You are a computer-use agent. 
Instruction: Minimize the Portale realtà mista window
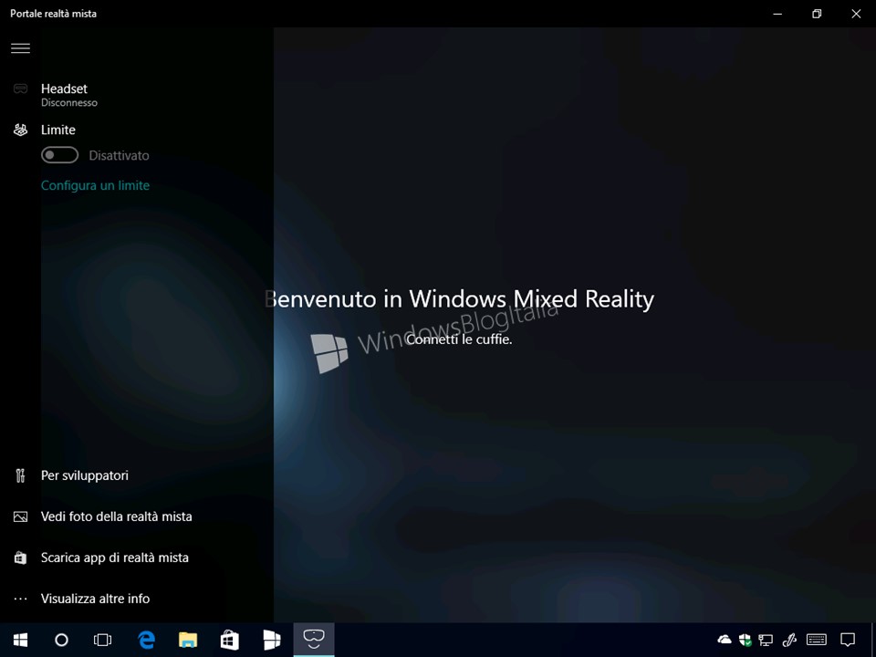(777, 14)
